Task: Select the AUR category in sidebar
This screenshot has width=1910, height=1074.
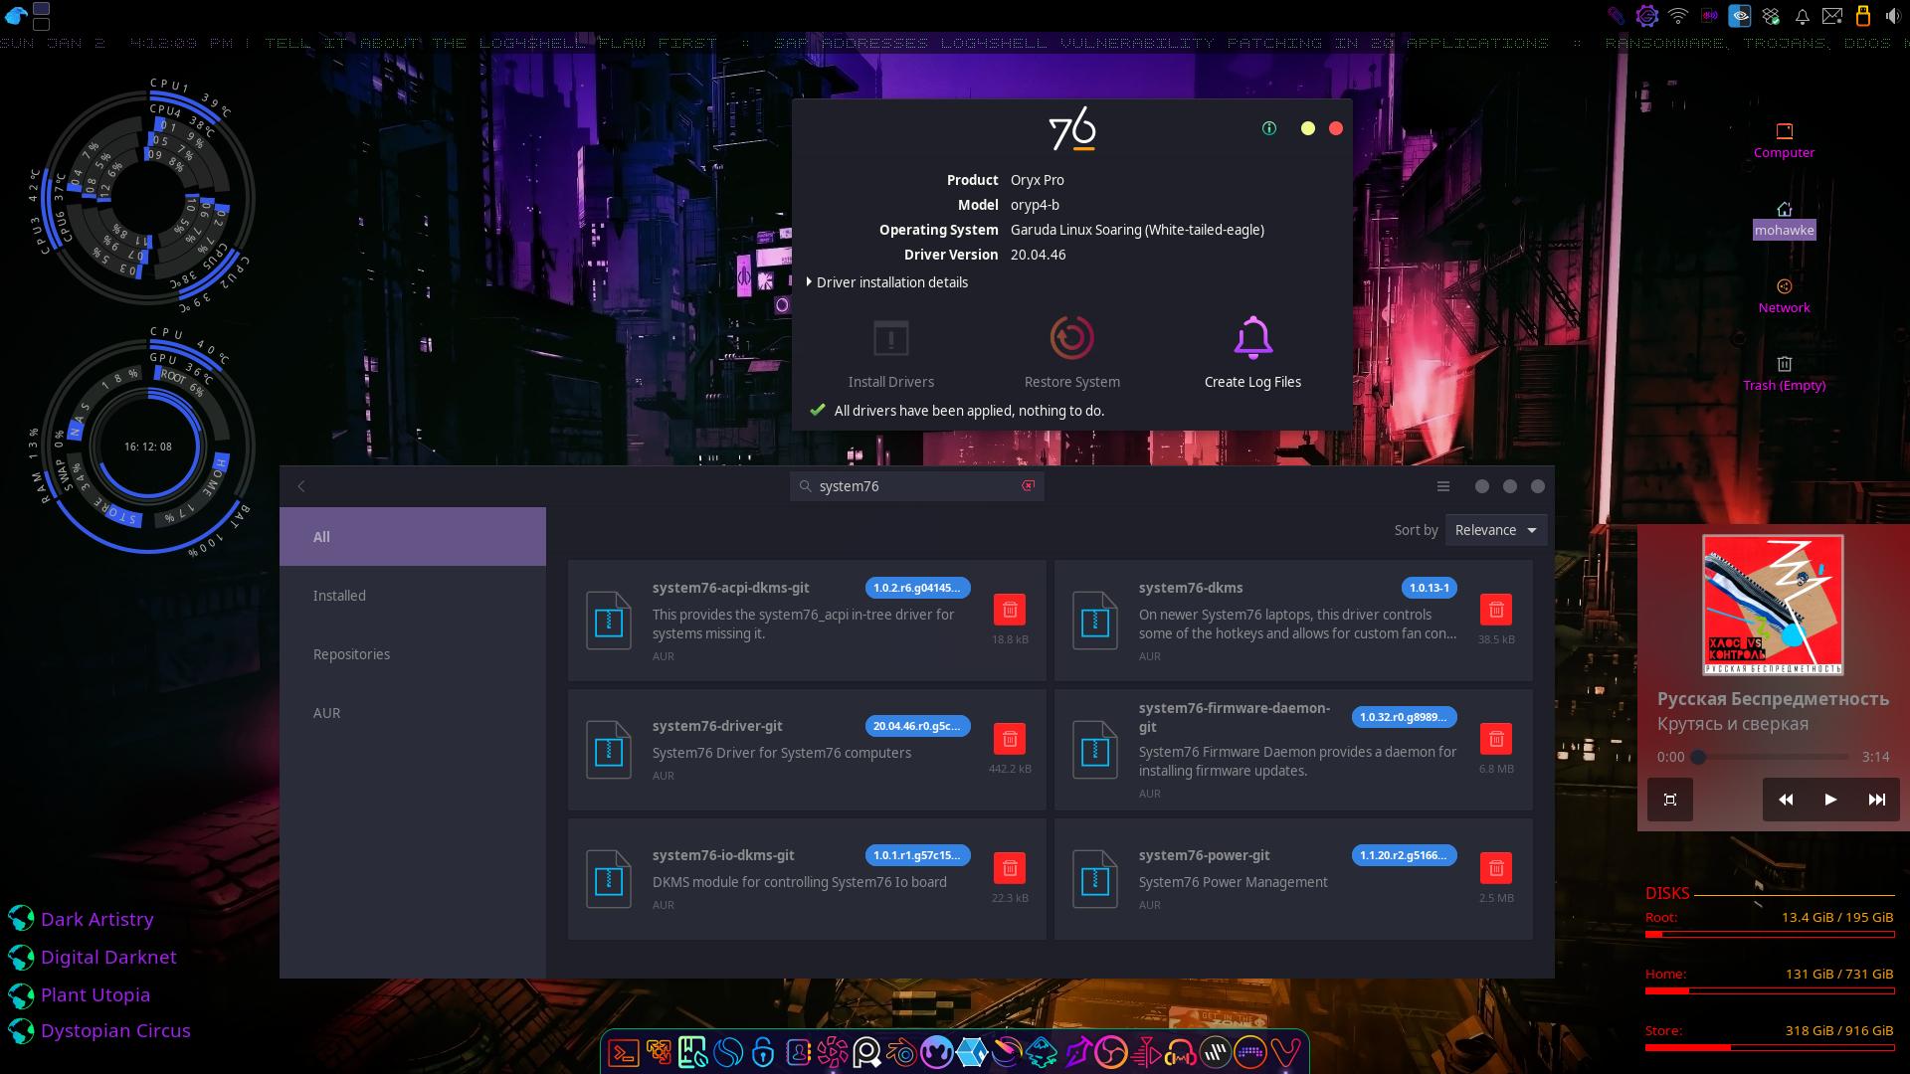Action: [326, 713]
